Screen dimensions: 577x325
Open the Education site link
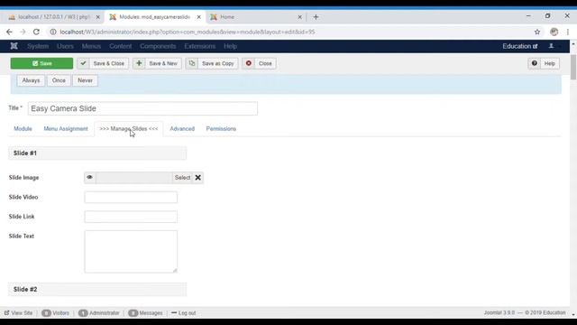point(520,46)
